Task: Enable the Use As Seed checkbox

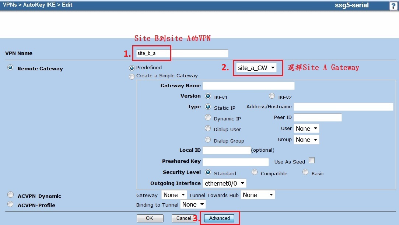Action: tap(311, 161)
